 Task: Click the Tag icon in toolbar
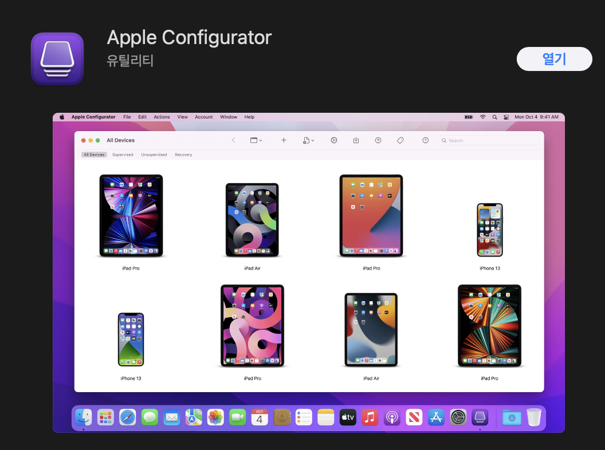(x=400, y=140)
